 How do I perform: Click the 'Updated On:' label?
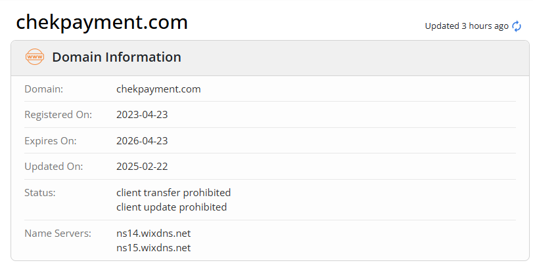coord(53,167)
